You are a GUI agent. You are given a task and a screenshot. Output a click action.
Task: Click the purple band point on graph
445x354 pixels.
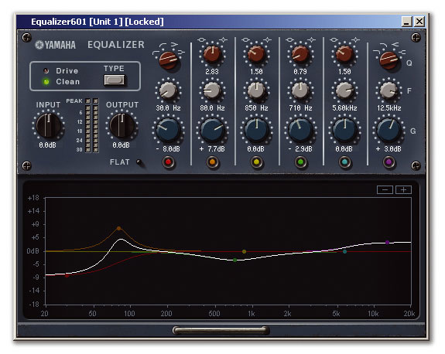388,243
